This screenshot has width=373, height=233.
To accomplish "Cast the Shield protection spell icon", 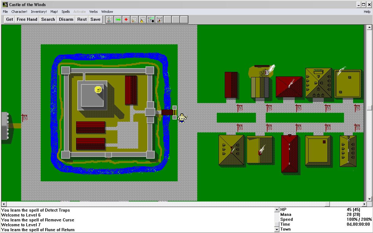I will (109, 19).
